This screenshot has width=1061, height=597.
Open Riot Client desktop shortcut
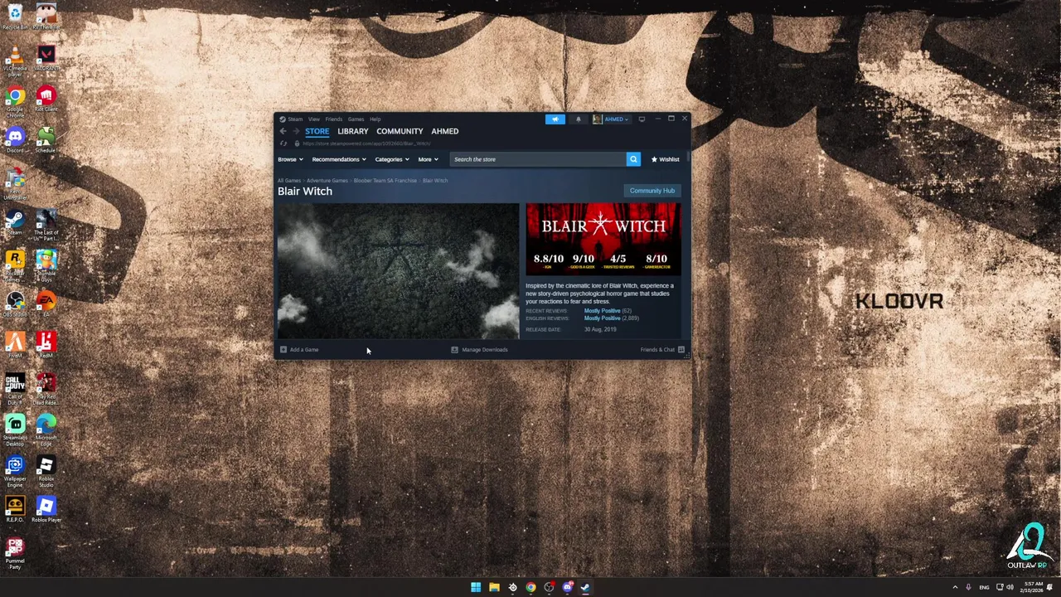point(46,99)
